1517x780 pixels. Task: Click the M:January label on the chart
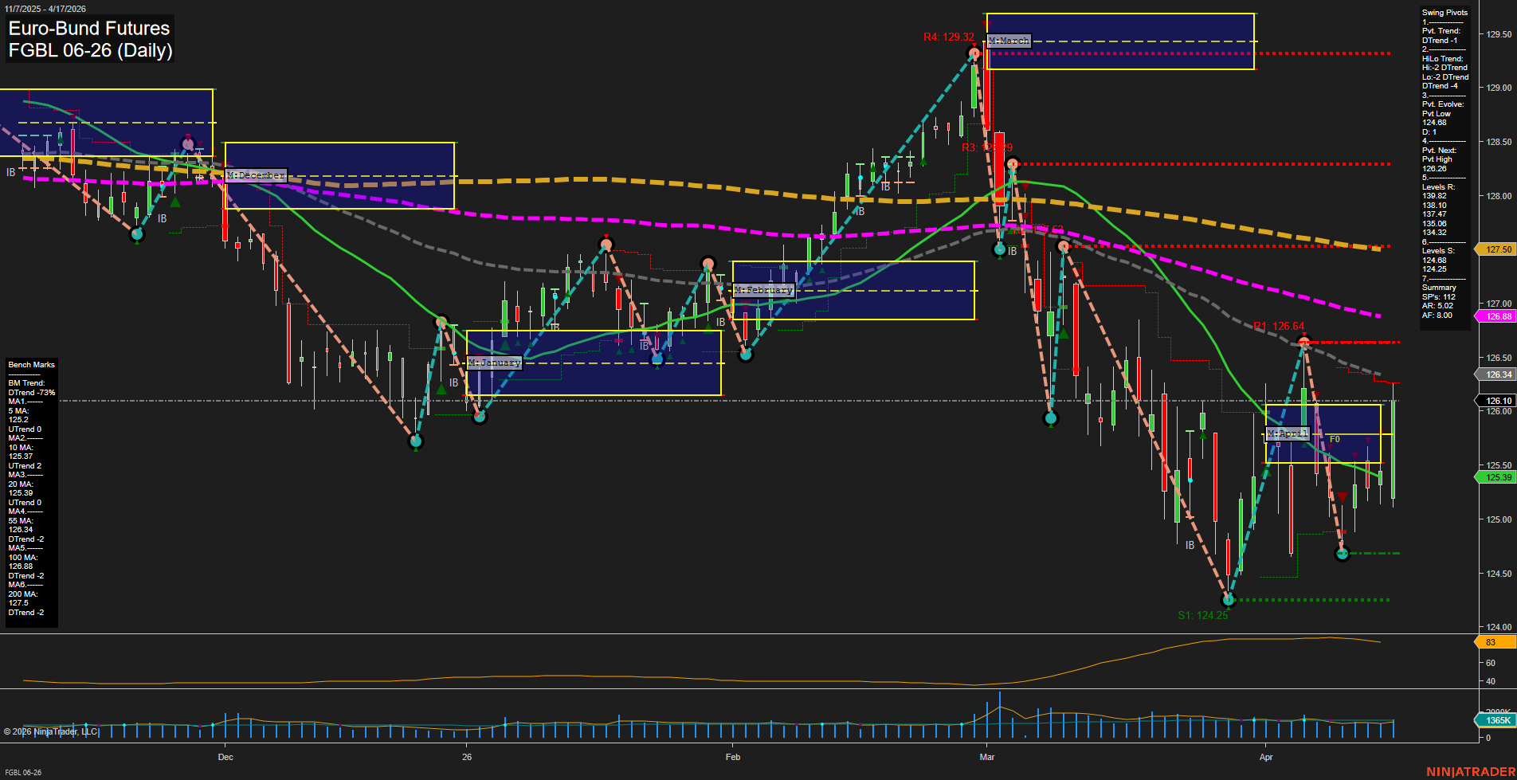pos(495,362)
